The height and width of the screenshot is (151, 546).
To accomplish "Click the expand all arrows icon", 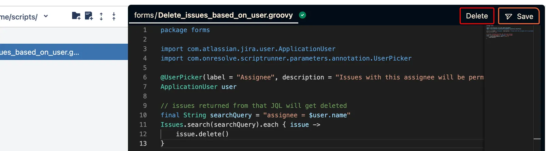I will (101, 16).
